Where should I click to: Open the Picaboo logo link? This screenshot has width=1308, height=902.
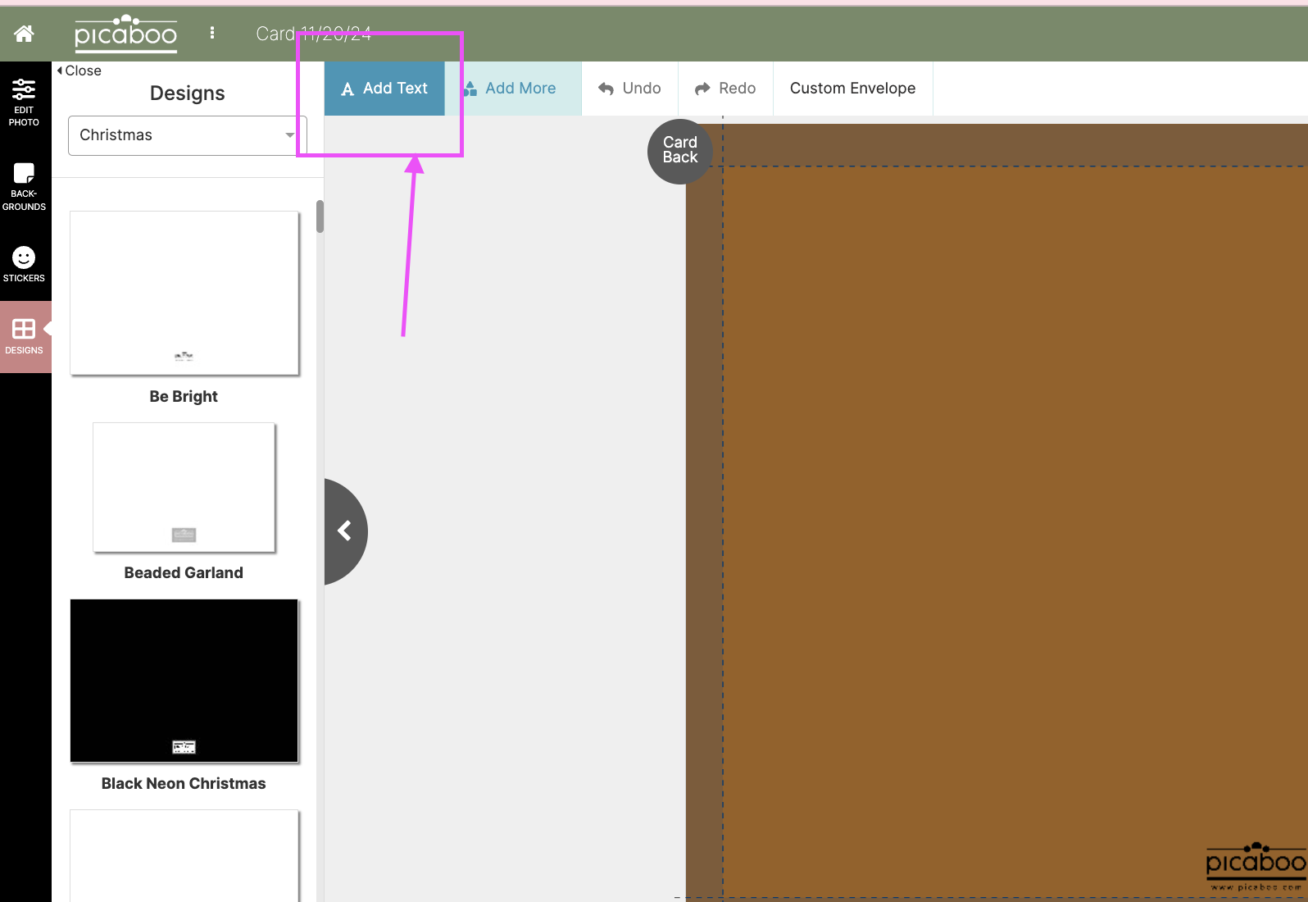(x=125, y=34)
